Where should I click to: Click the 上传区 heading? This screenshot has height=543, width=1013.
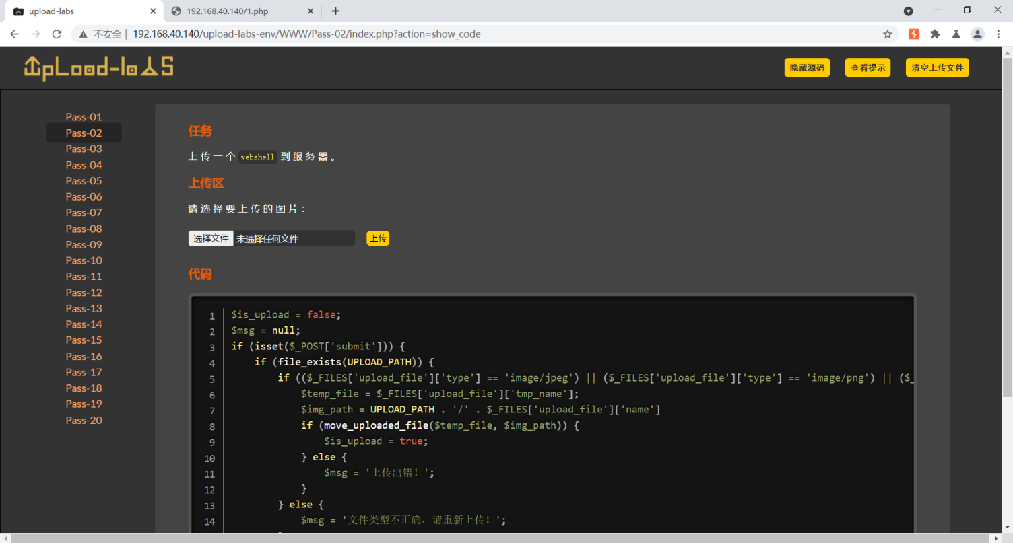206,183
